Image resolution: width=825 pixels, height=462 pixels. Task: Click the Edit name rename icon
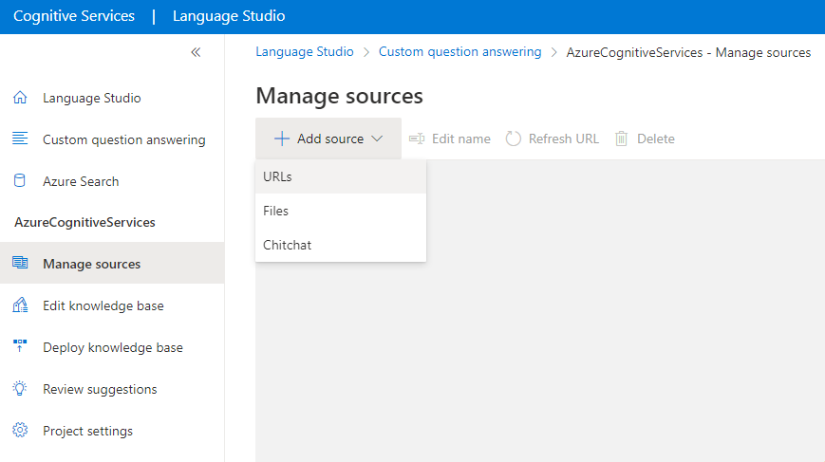point(417,139)
